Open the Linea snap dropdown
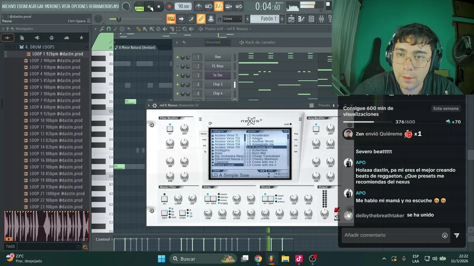Viewport: 474px width, 266px height. click(232, 19)
